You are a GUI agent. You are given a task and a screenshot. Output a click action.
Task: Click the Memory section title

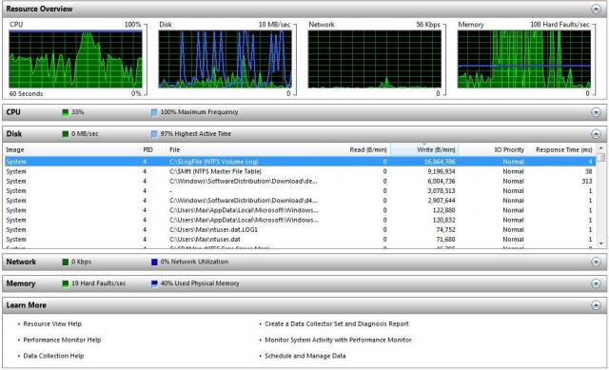21,283
